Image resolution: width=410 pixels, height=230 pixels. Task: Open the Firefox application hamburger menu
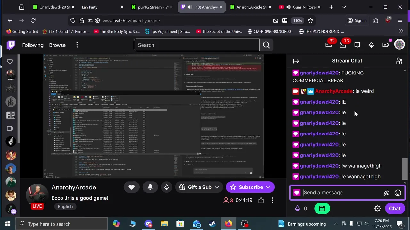[x=400, y=21]
